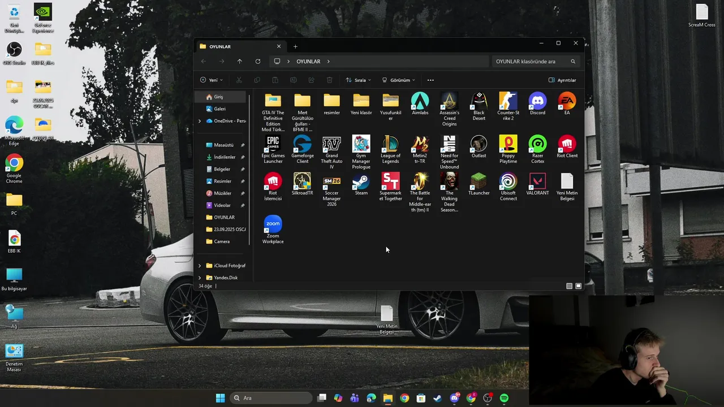This screenshot has width=724, height=407.
Task: Open the Yeni dropdown menu
Action: [x=212, y=80]
